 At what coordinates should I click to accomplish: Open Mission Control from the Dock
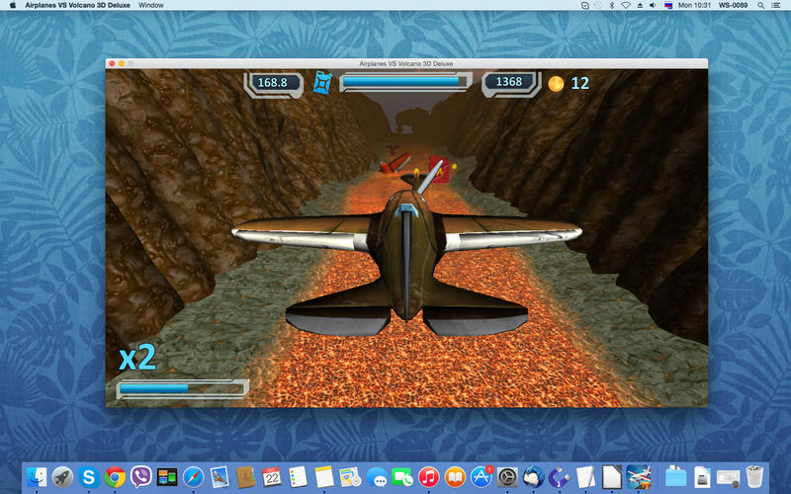167,477
